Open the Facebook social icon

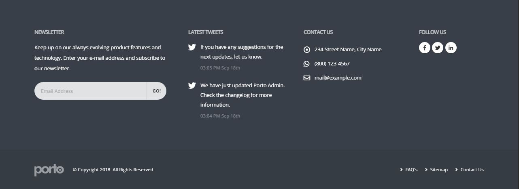424,48
